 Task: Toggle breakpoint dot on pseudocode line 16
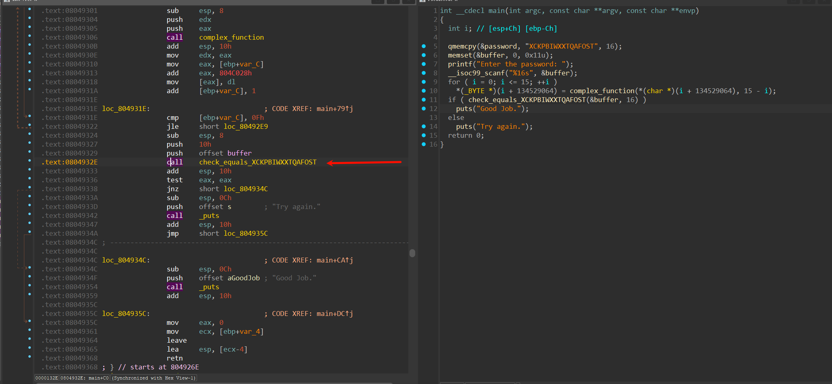(424, 144)
